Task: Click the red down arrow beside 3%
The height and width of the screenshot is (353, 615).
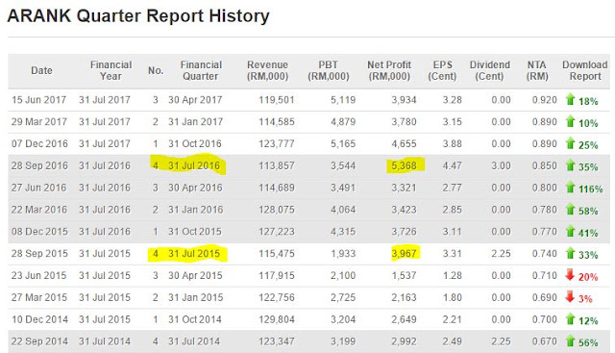Action: 570,297
